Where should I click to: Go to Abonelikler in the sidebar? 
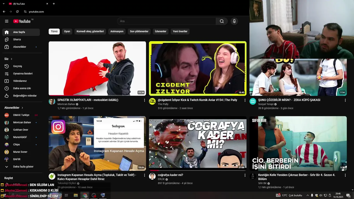click(x=21, y=47)
